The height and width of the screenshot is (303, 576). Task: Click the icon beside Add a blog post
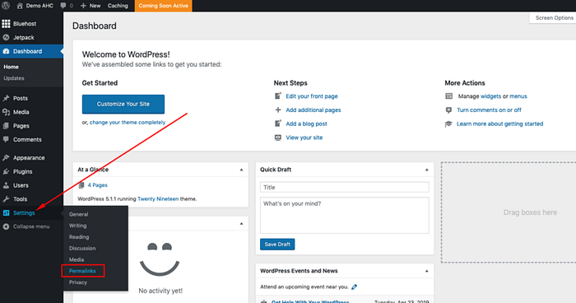[278, 124]
